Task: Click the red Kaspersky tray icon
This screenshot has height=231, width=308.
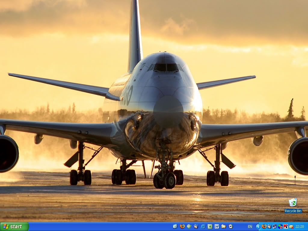Action: 285,226
